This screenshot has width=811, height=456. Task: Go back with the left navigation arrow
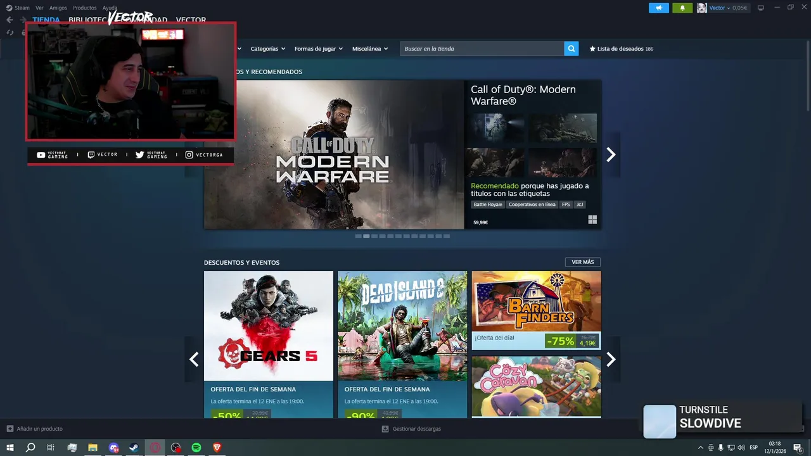[x=10, y=20]
